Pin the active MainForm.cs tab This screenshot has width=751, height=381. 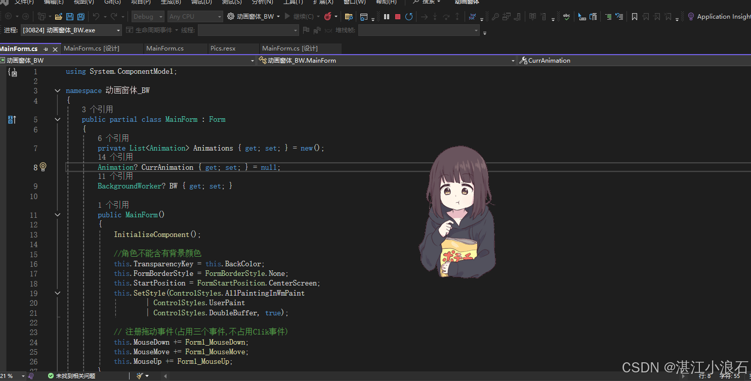click(46, 49)
